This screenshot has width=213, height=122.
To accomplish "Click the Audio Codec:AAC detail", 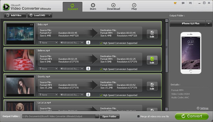I will click(180, 97).
